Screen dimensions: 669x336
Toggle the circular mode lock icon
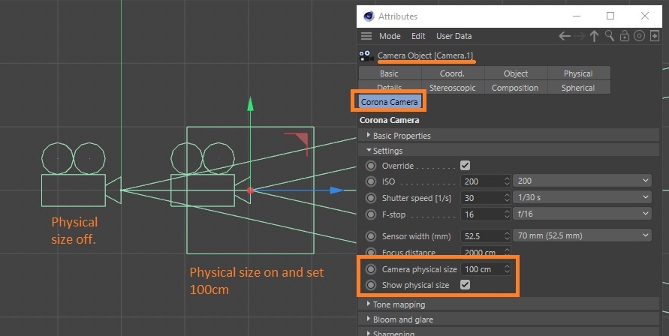point(639,36)
